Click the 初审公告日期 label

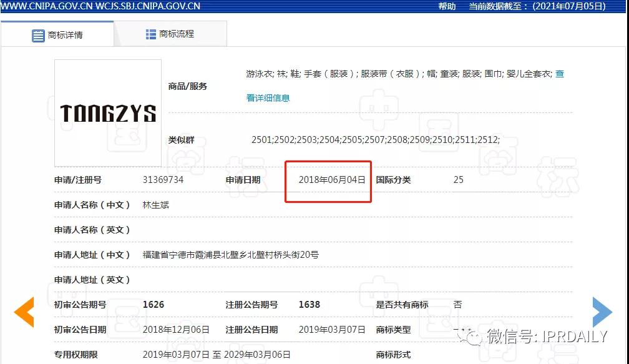(80, 330)
